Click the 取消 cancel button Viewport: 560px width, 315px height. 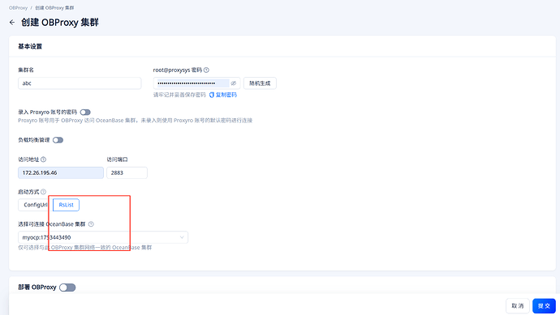[518, 306]
